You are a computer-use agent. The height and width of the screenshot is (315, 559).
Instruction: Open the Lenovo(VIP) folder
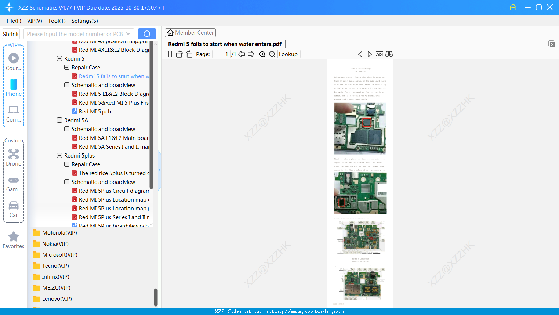[52, 299]
